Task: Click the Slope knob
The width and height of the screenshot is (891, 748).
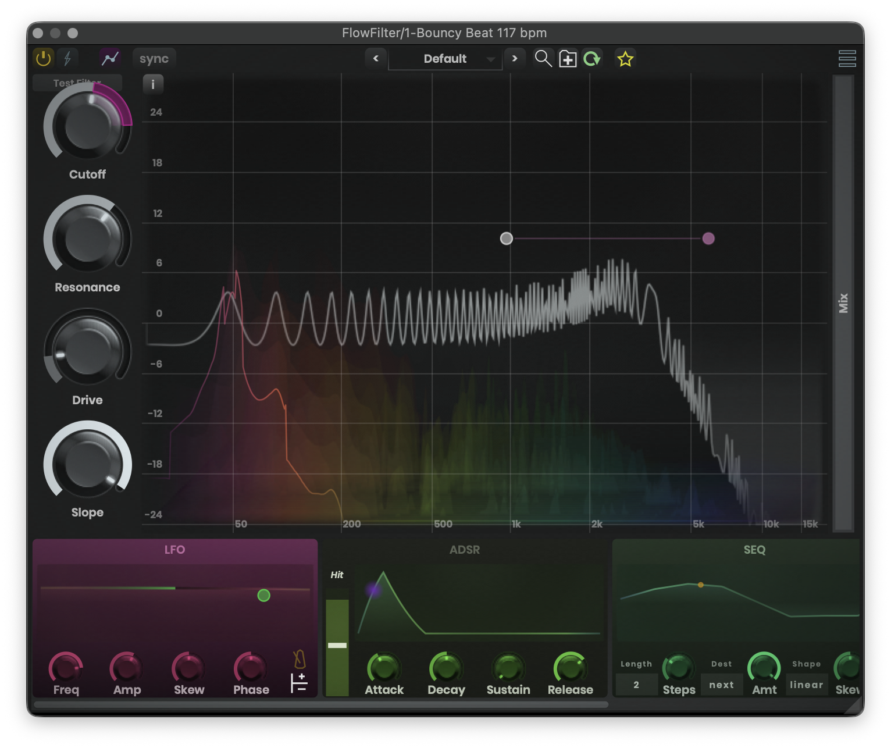Action: pos(88,464)
